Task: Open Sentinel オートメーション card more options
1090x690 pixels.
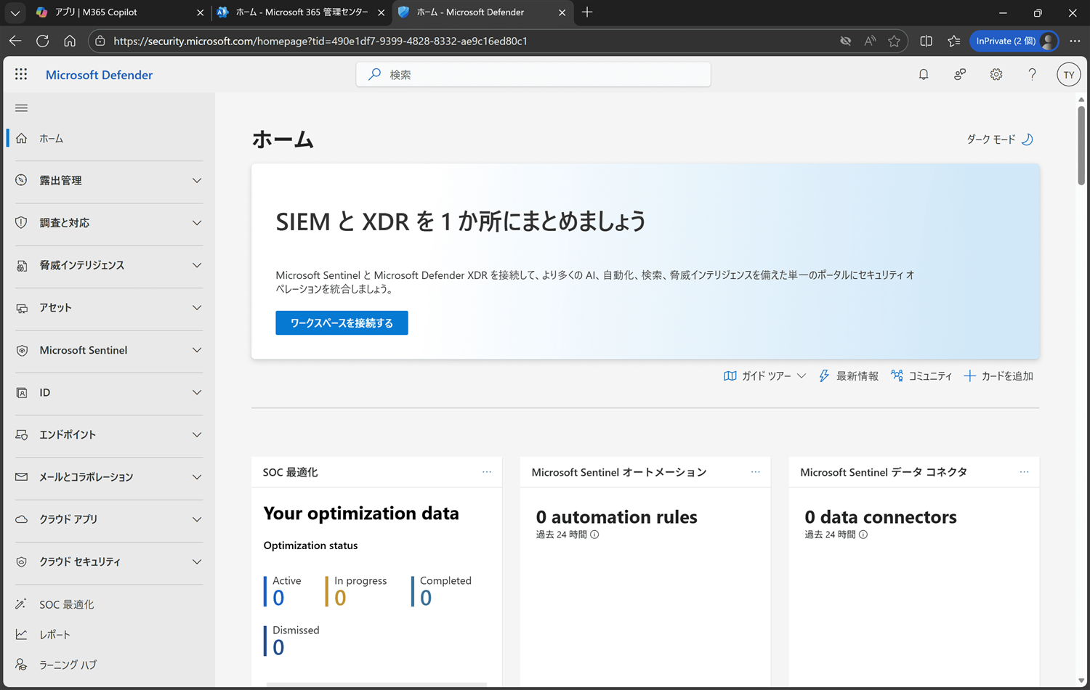Action: click(x=756, y=472)
